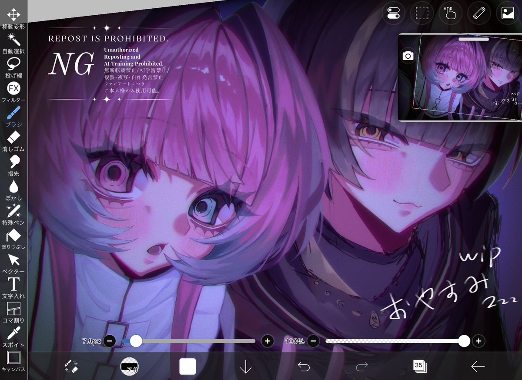The height and width of the screenshot is (380, 522).
Task: Toggle the finger gesture control setting
Action: [x=450, y=13]
